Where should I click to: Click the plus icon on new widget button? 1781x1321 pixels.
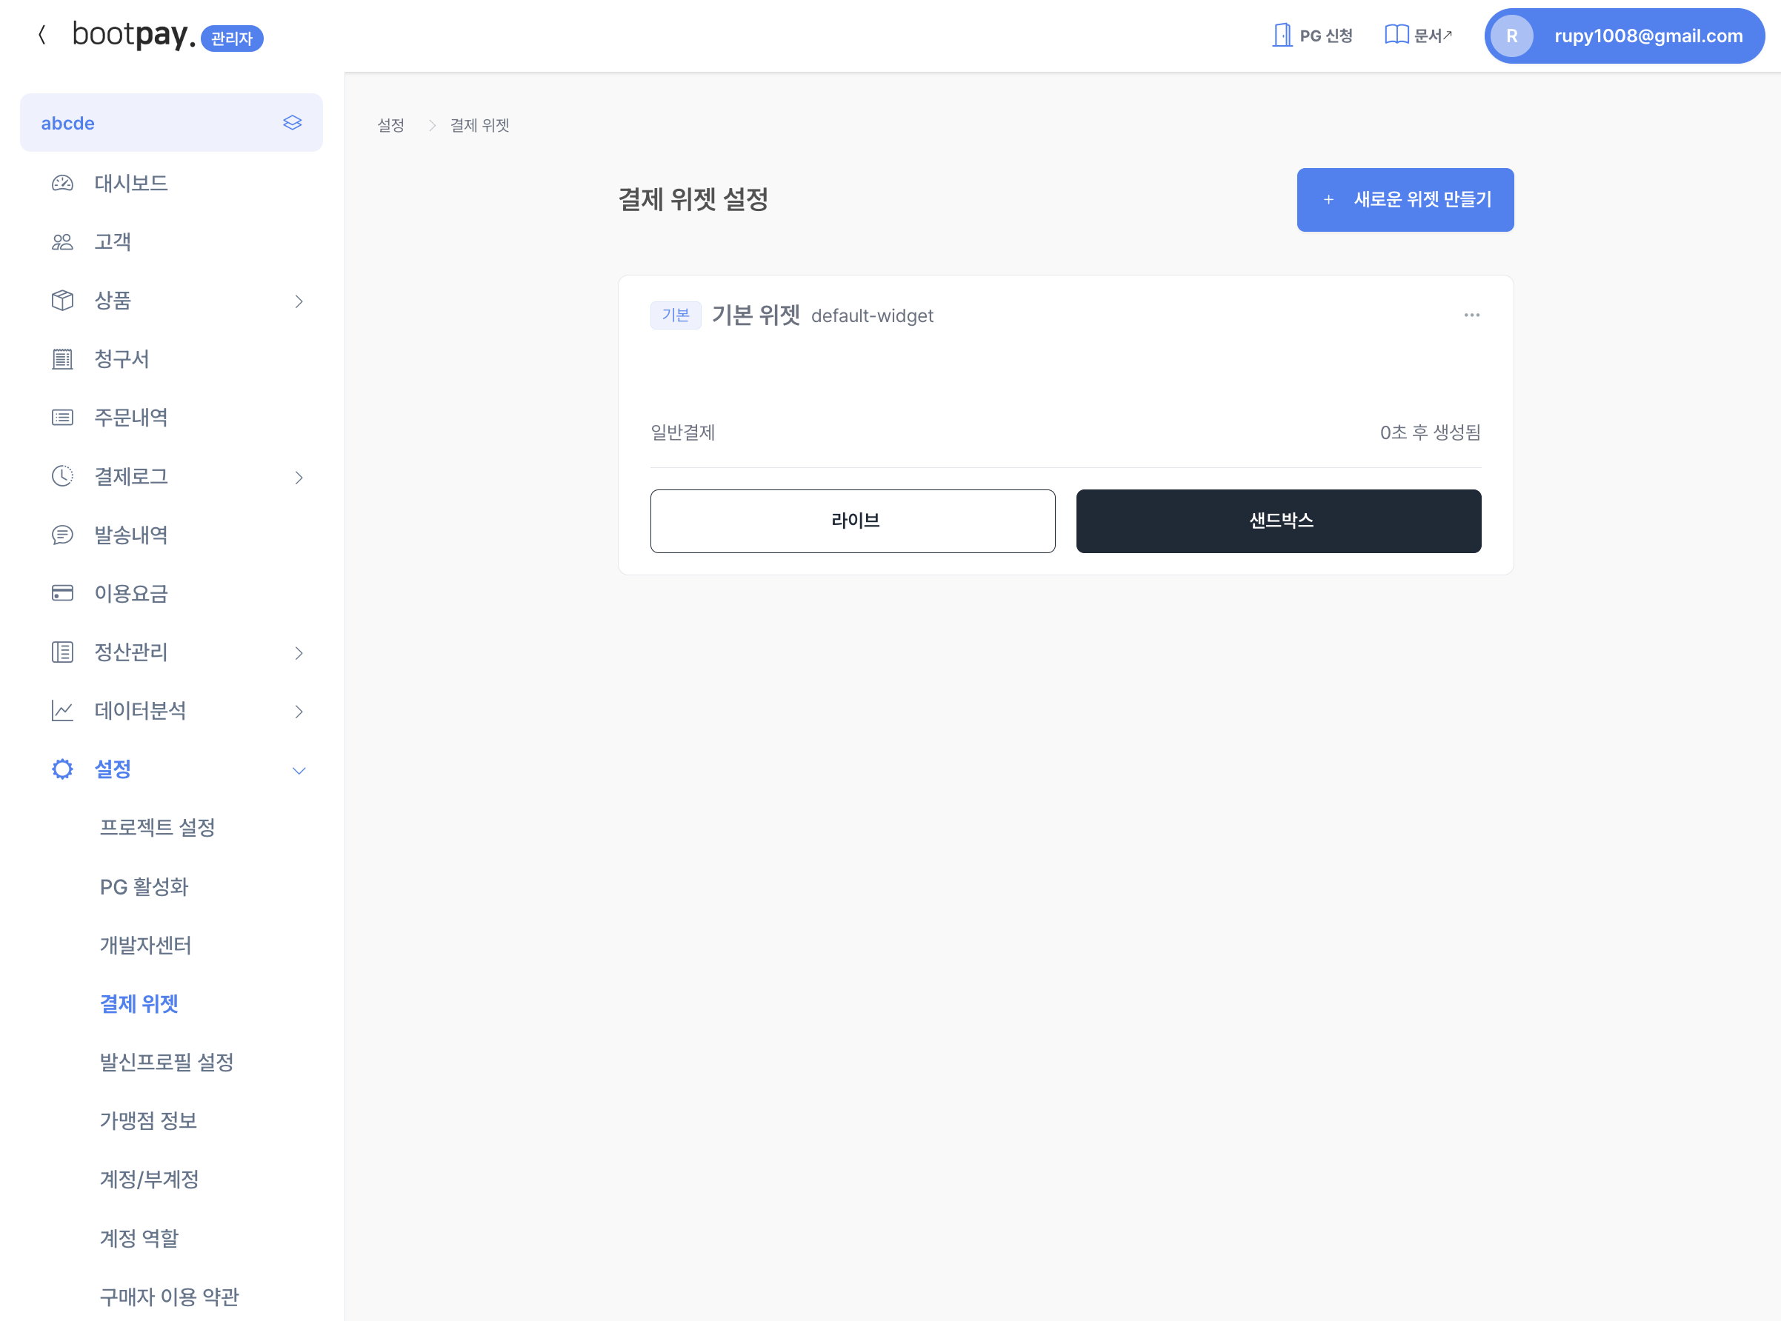pos(1328,200)
